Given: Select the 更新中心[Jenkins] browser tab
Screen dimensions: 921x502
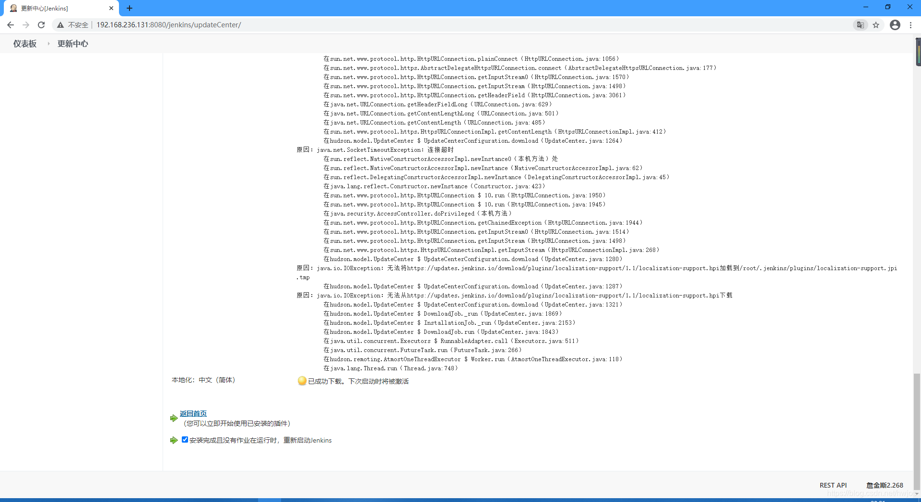Looking at the screenshot, I should click(61, 8).
